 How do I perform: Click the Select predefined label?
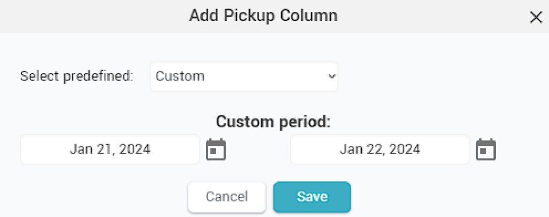point(77,76)
